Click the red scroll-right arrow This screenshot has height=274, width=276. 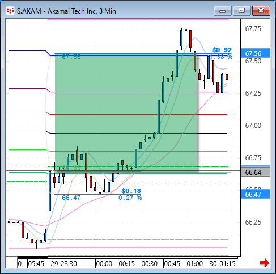click(x=265, y=263)
